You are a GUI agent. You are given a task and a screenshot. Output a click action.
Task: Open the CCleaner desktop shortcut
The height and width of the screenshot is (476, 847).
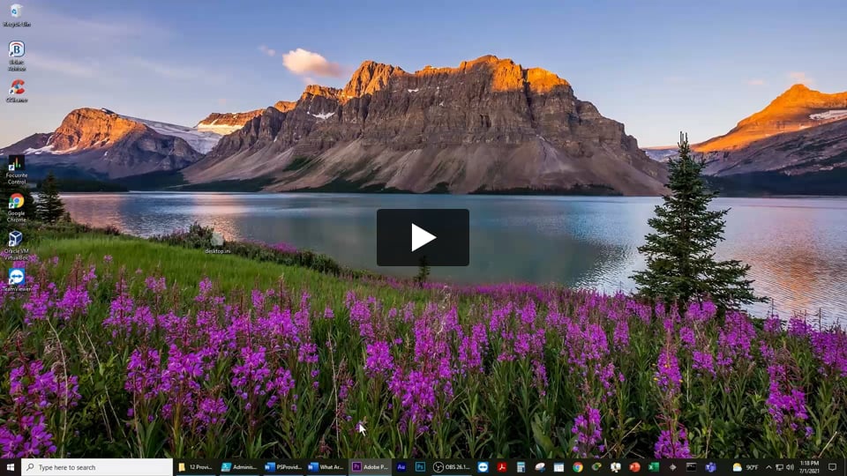[16, 88]
